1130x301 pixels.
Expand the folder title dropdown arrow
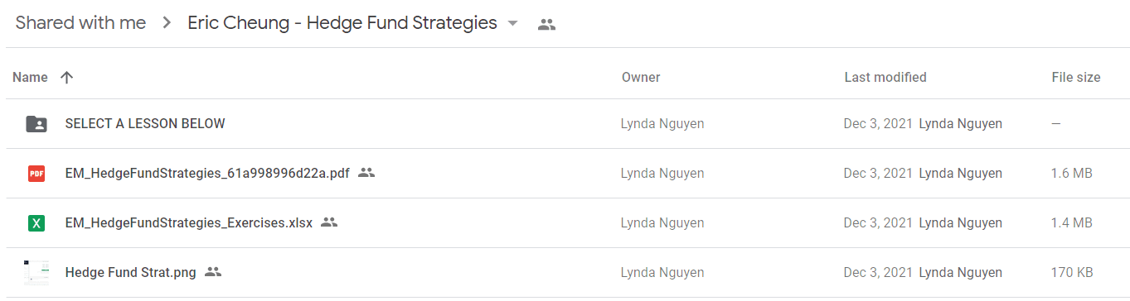[x=512, y=23]
